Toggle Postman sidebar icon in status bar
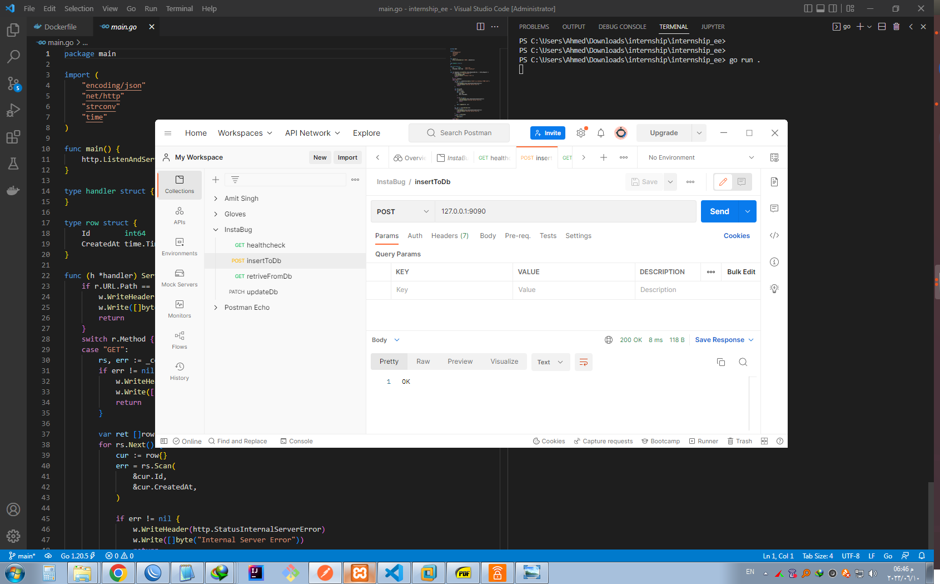 click(x=164, y=441)
